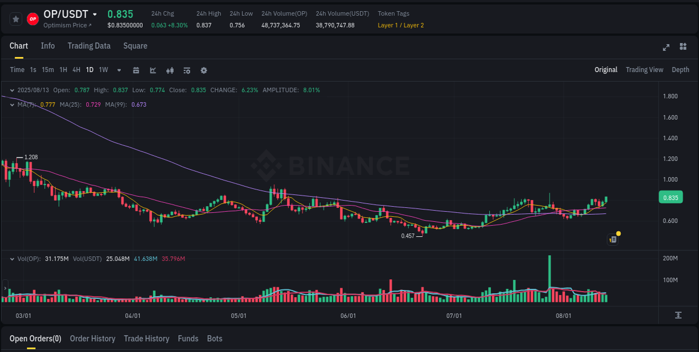Click the order notification icon with yellow dot
This screenshot has height=352, width=699.
pyautogui.click(x=612, y=239)
